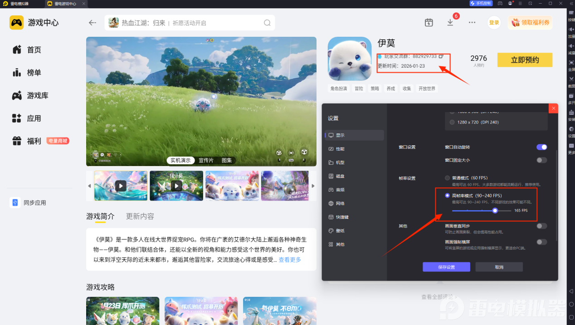Image resolution: width=575 pixels, height=325 pixels.
Task: Select 普通模式 (60 FPS) radio button
Action: tap(448, 178)
